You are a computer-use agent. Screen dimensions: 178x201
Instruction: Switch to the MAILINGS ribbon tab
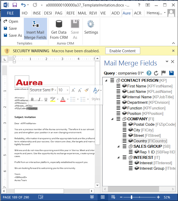[82, 13]
